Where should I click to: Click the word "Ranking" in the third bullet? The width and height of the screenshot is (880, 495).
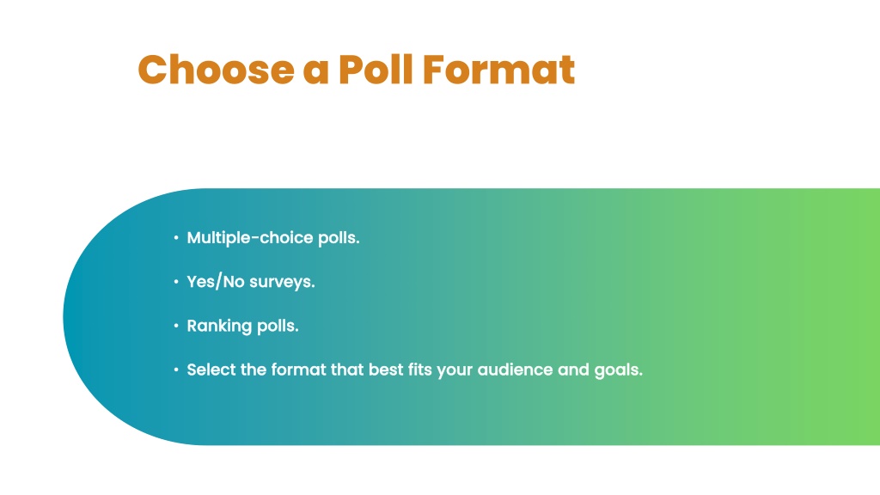(219, 326)
